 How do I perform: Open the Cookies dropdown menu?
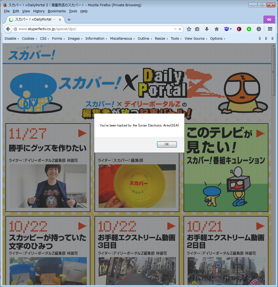(x=30, y=39)
